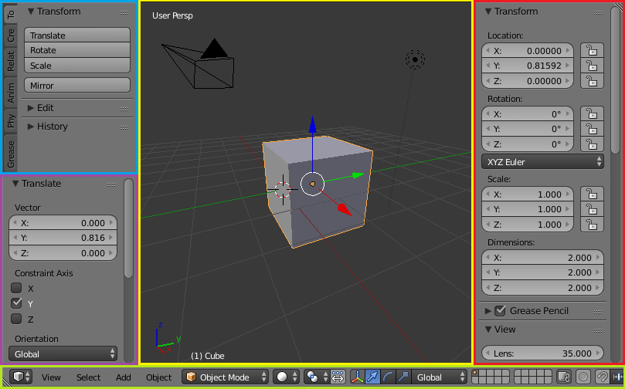Open the 3D View editor type selector
Image resolution: width=625 pixels, height=389 pixels.
(21, 377)
